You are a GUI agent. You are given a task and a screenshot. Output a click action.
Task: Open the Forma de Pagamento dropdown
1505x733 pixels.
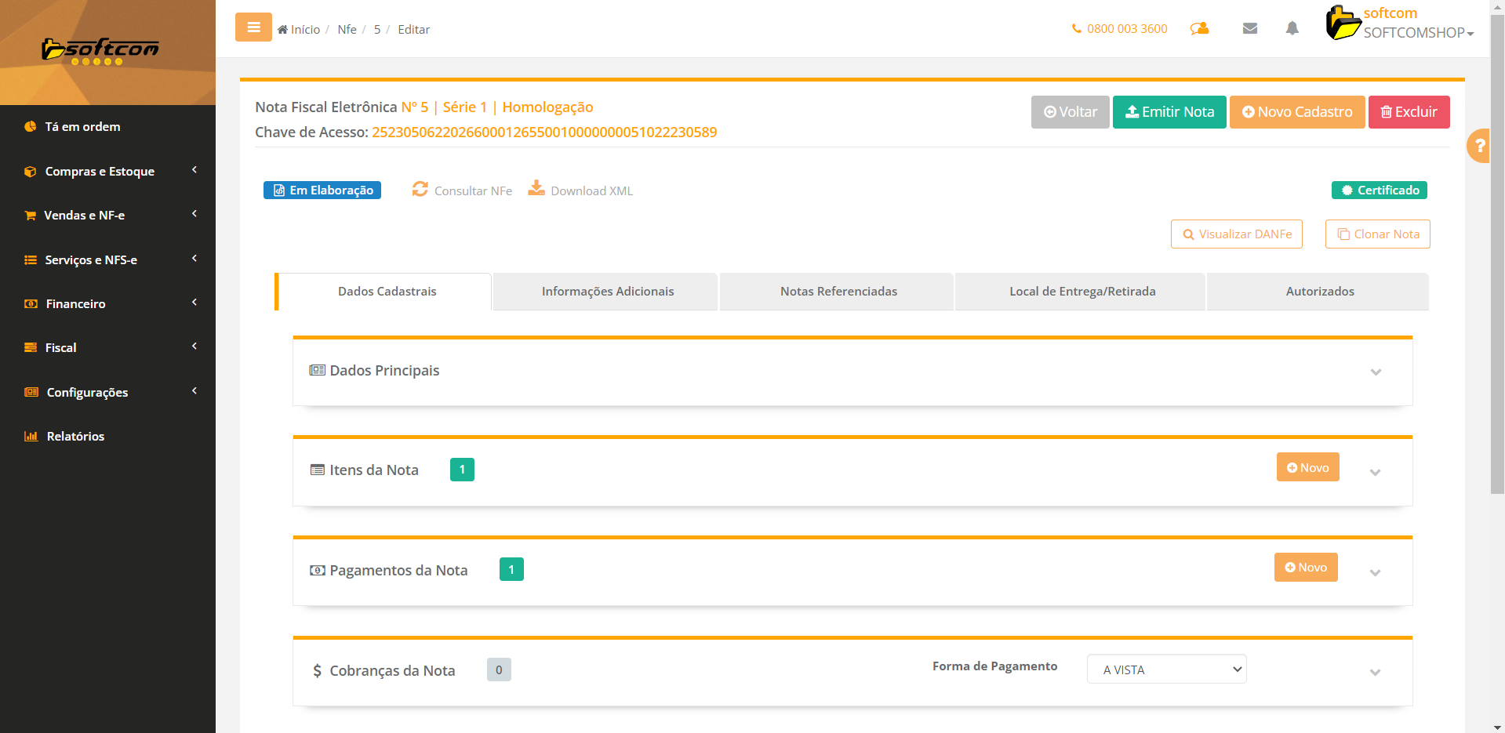pyautogui.click(x=1166, y=669)
